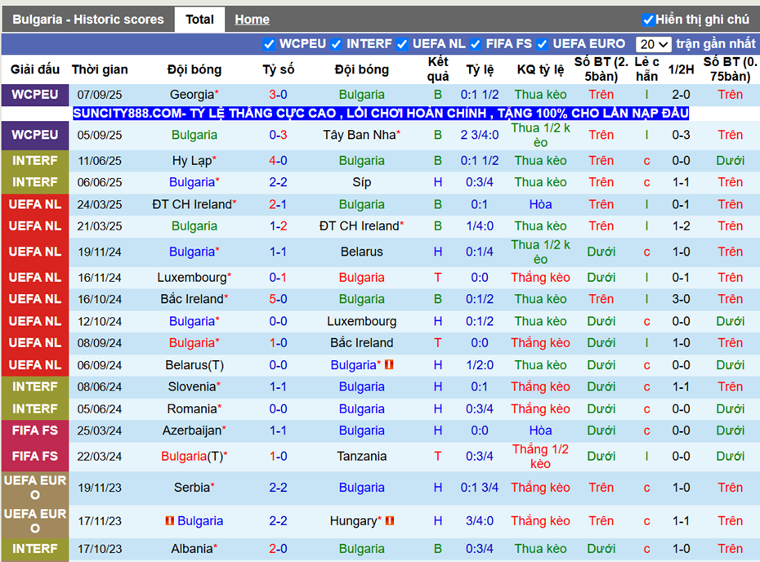The height and width of the screenshot is (562, 760).
Task: Uncheck the UEFA EURO filter checkbox
Action: point(543,44)
